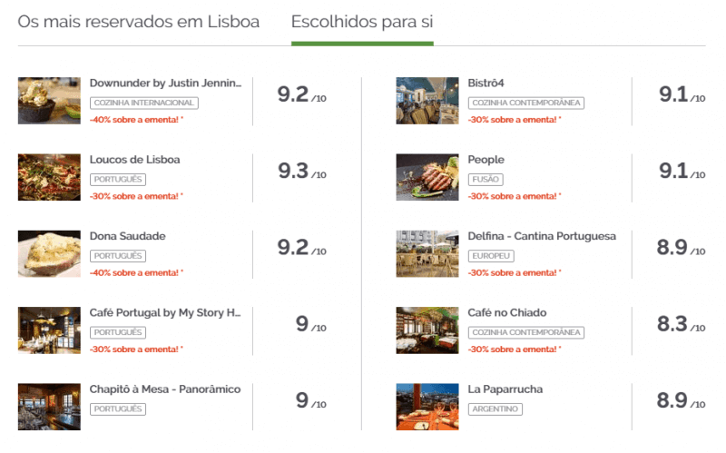Open the Delfina - Cantina Portuguesa title link

[542, 236]
